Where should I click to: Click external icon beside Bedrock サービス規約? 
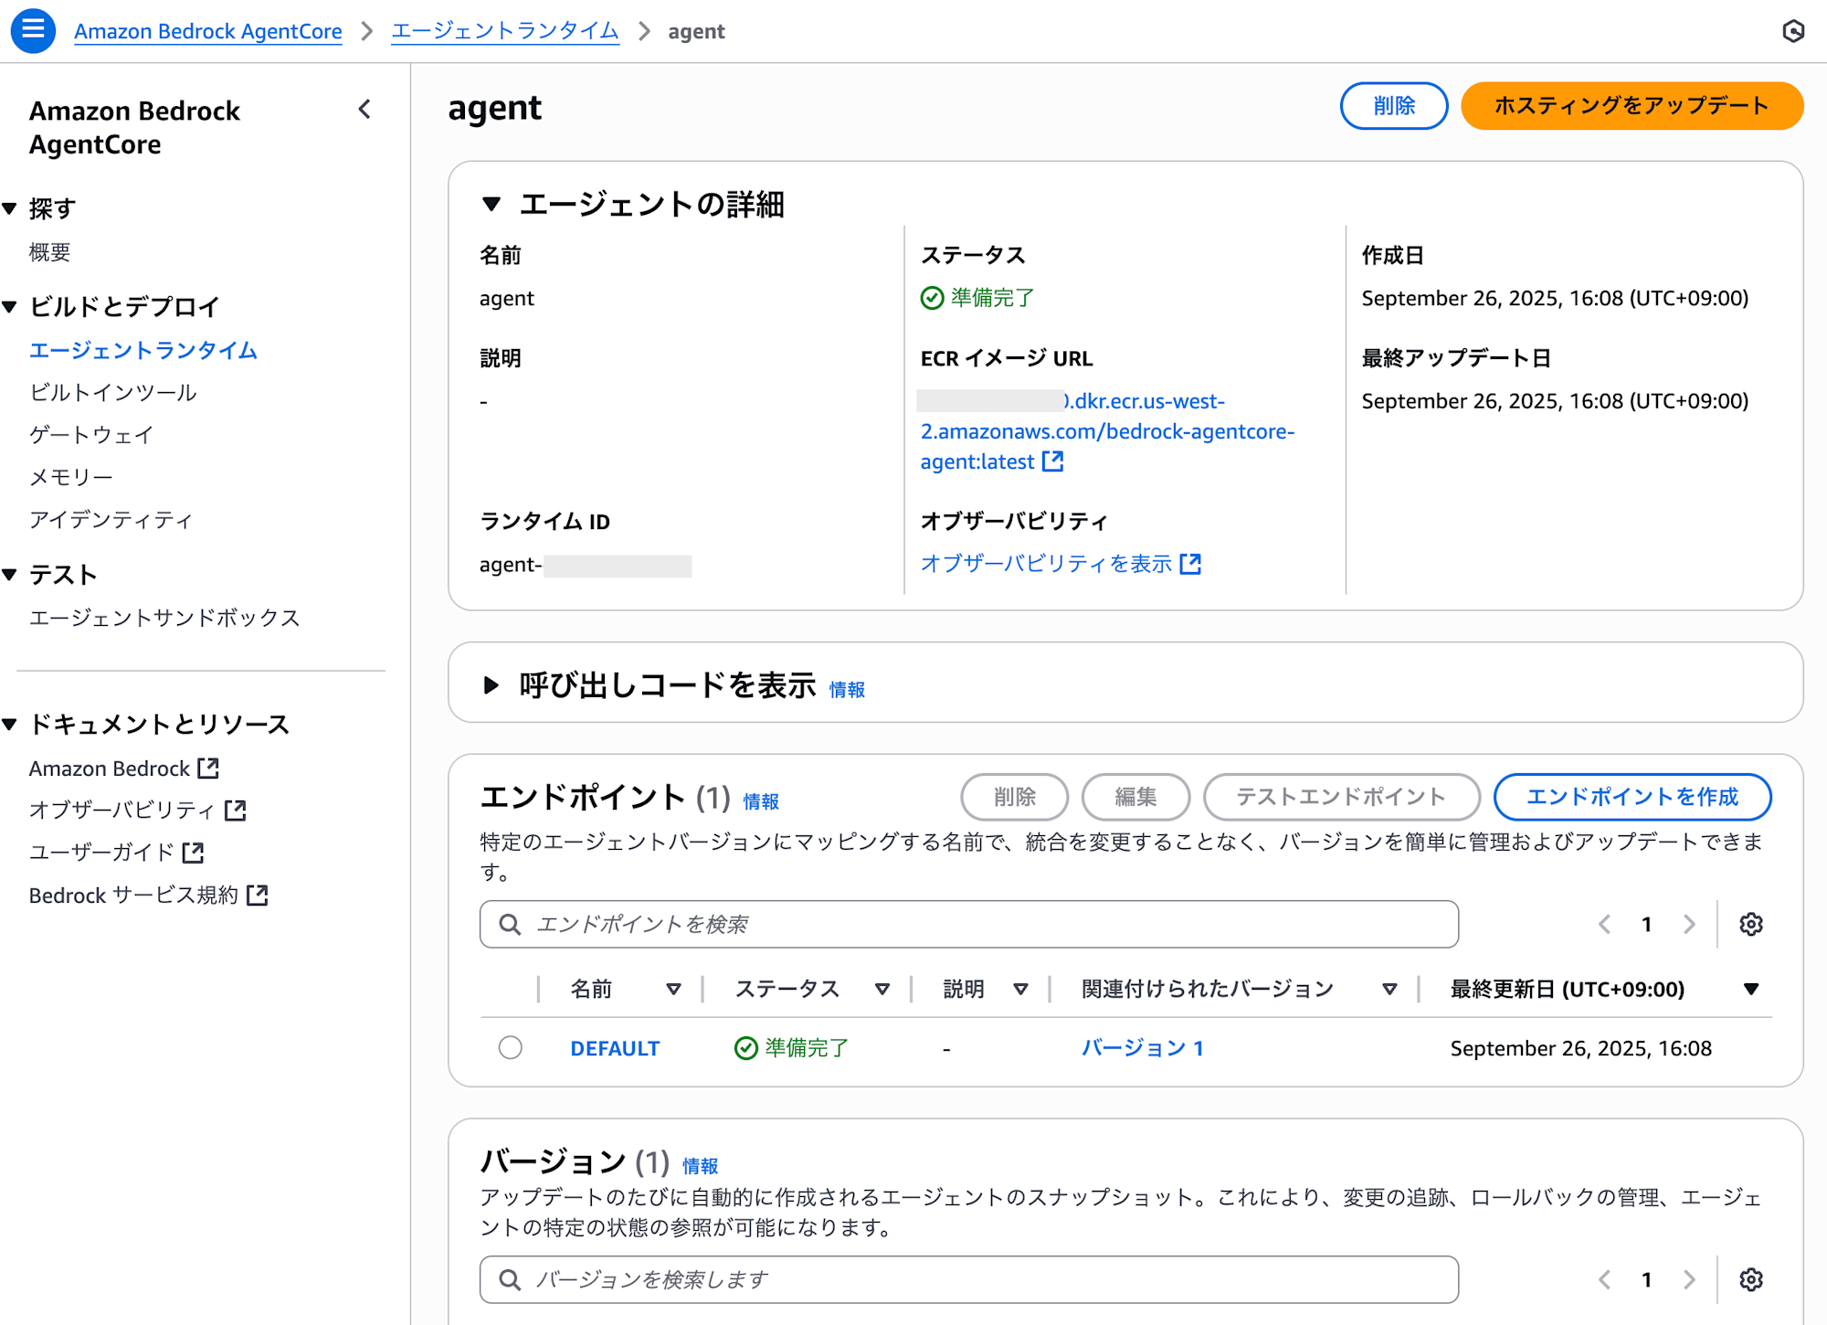(x=258, y=895)
